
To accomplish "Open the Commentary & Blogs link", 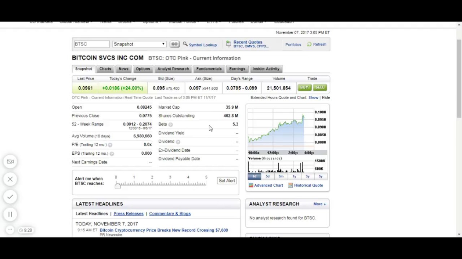I will [170, 214].
